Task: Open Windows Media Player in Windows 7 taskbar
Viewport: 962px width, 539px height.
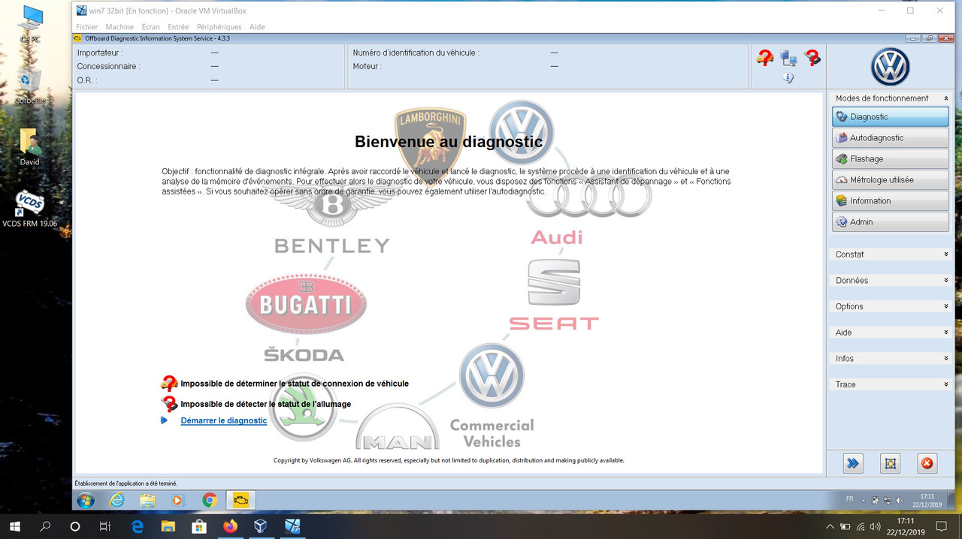Action: [177, 500]
